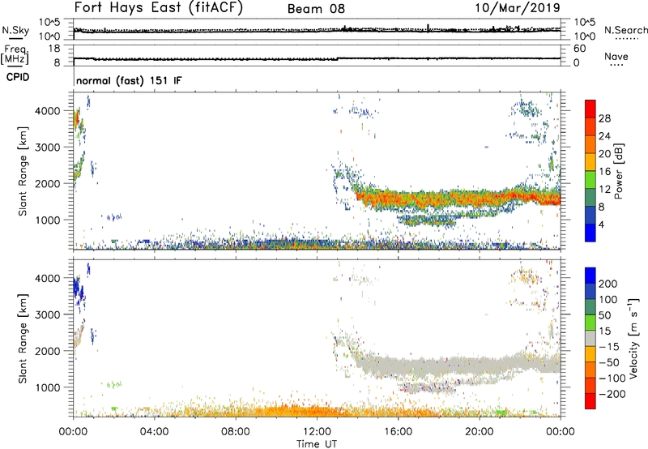
Task: Click the power panel 'Slant Range [km]' label
Action: (x=23, y=171)
